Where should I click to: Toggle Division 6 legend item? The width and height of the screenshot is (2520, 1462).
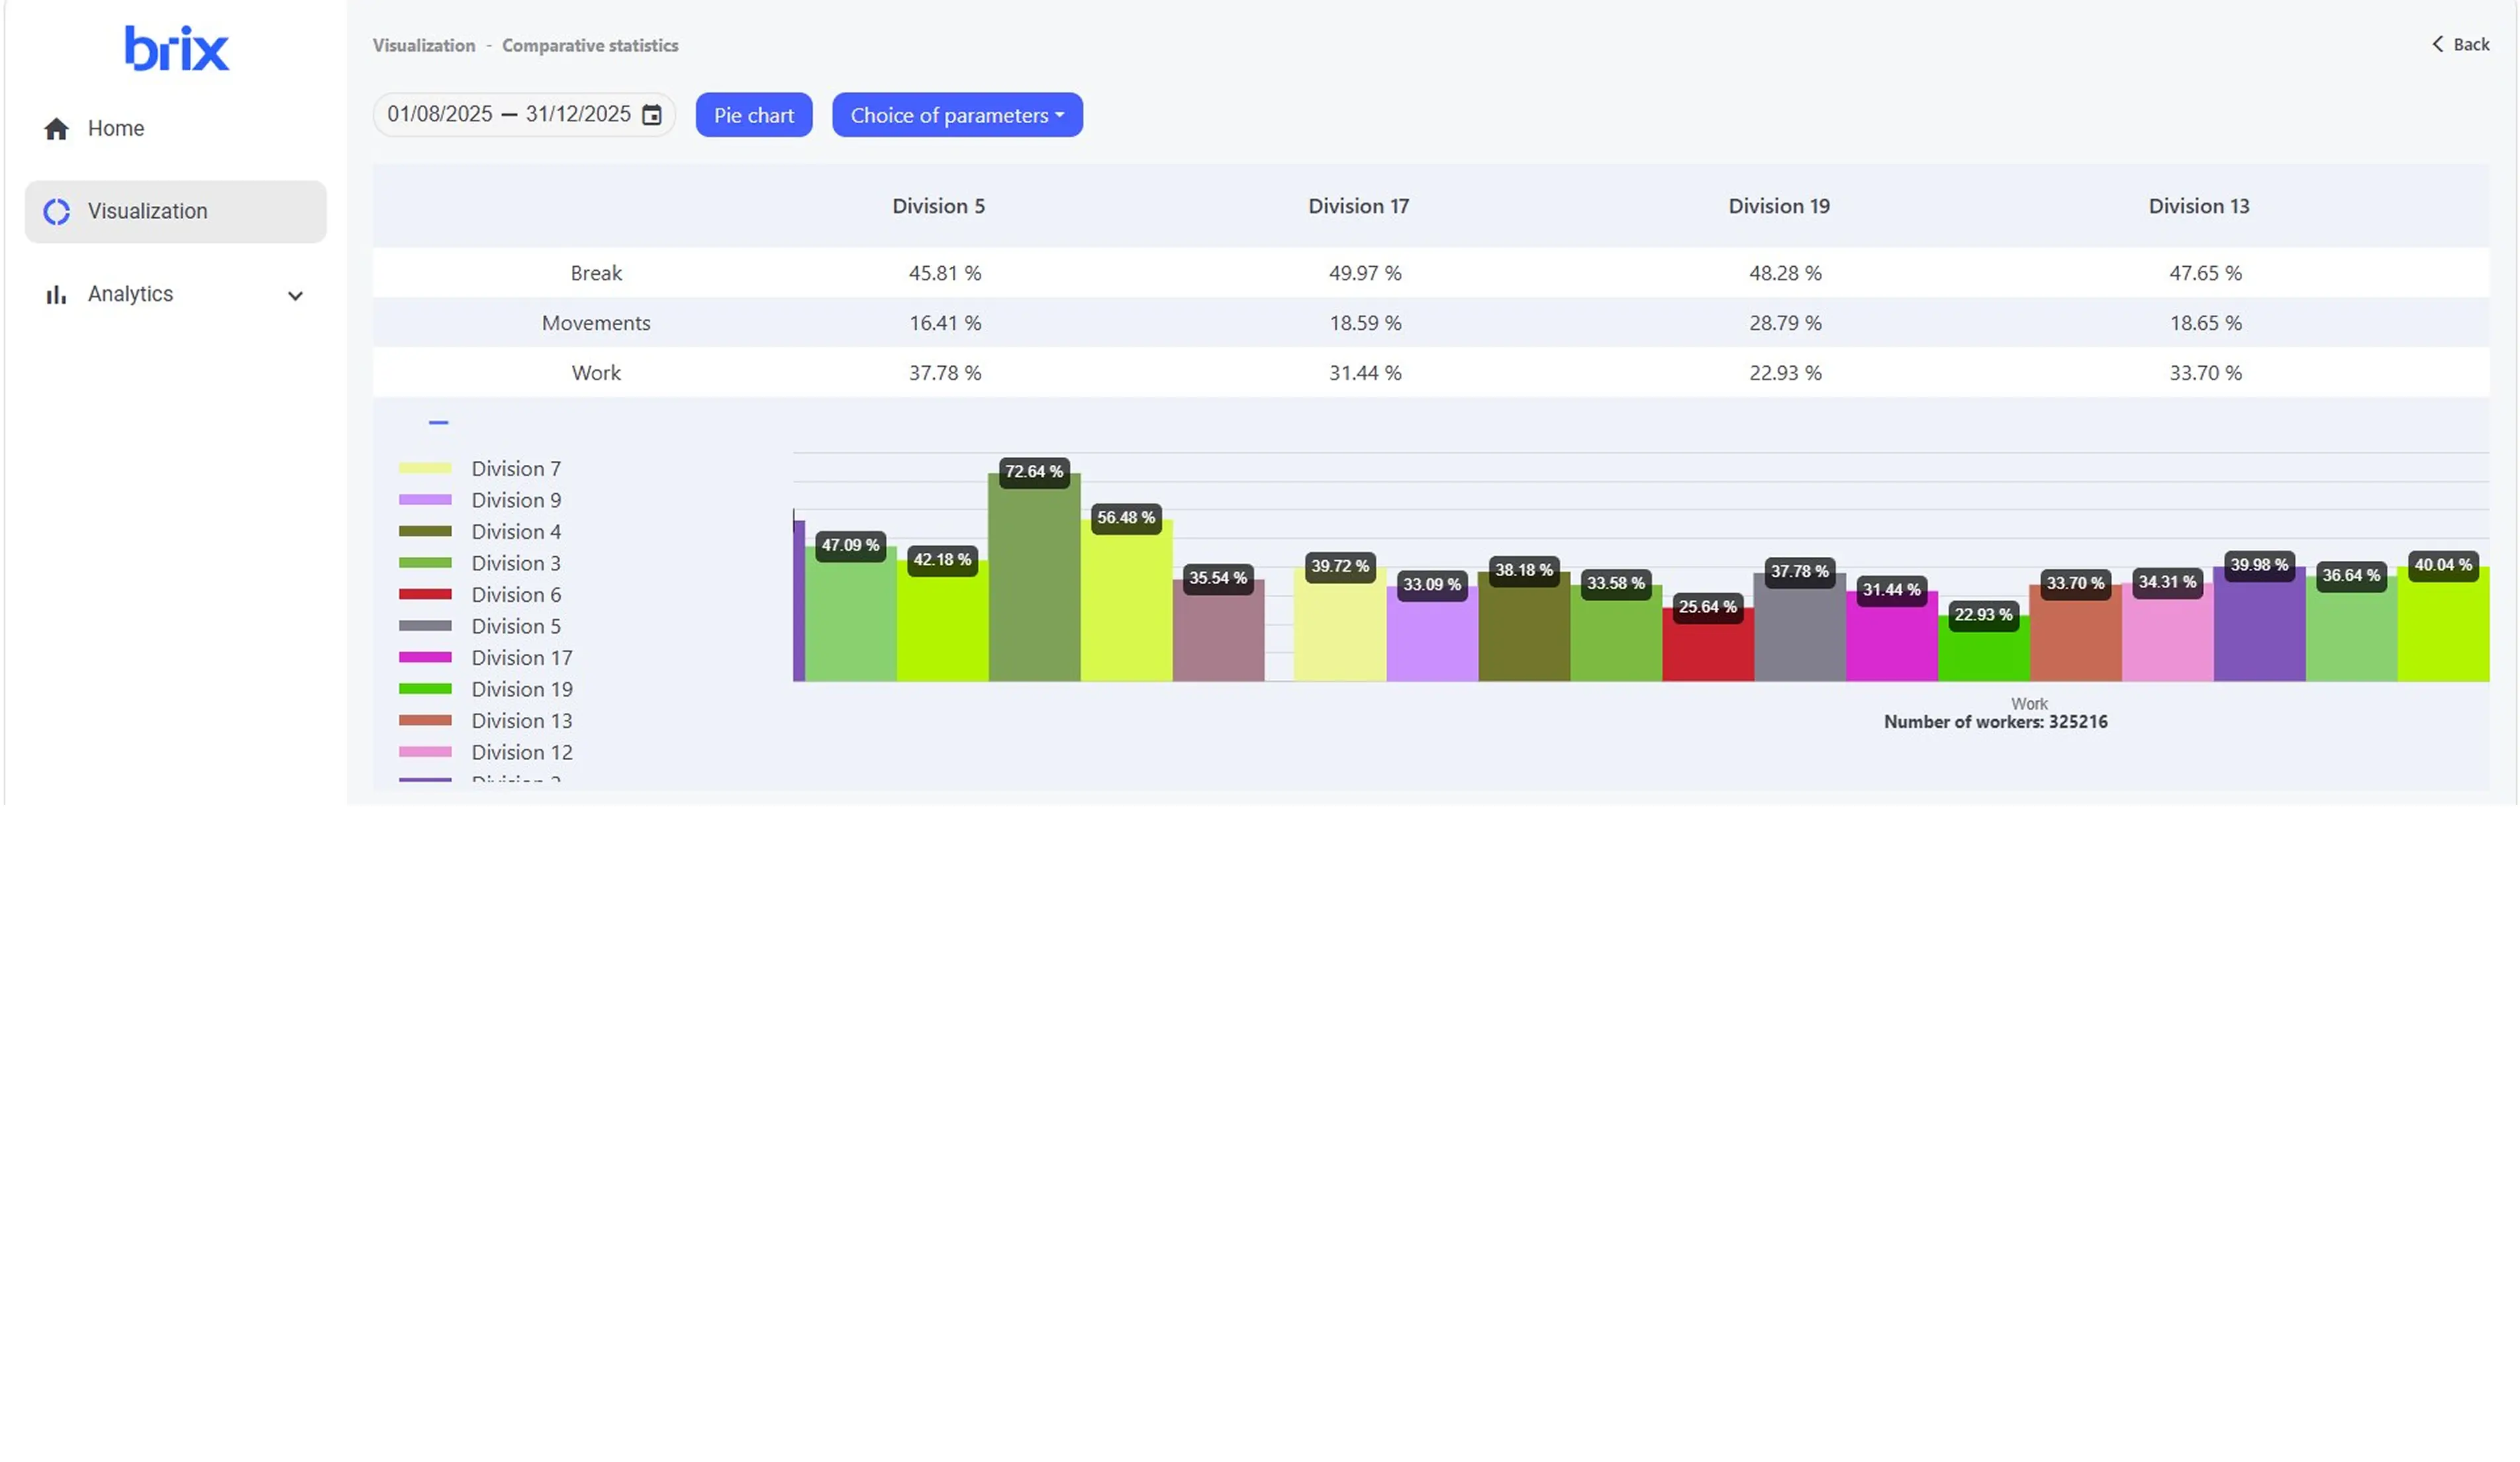[x=480, y=594]
